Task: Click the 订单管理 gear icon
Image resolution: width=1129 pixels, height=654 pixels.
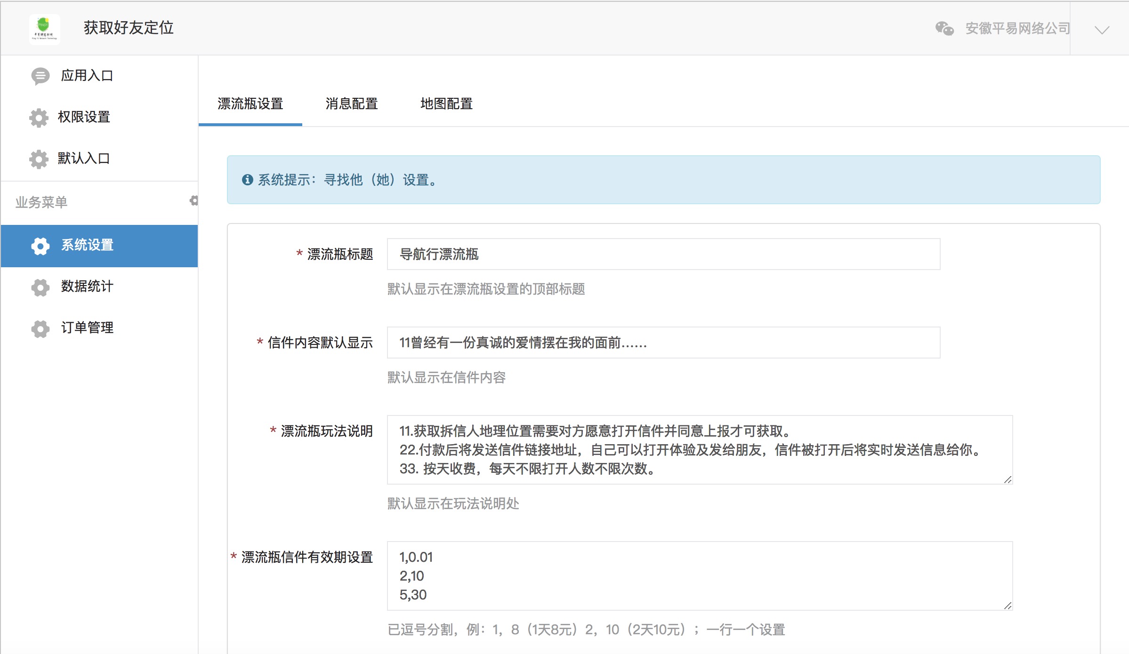Action: tap(40, 328)
